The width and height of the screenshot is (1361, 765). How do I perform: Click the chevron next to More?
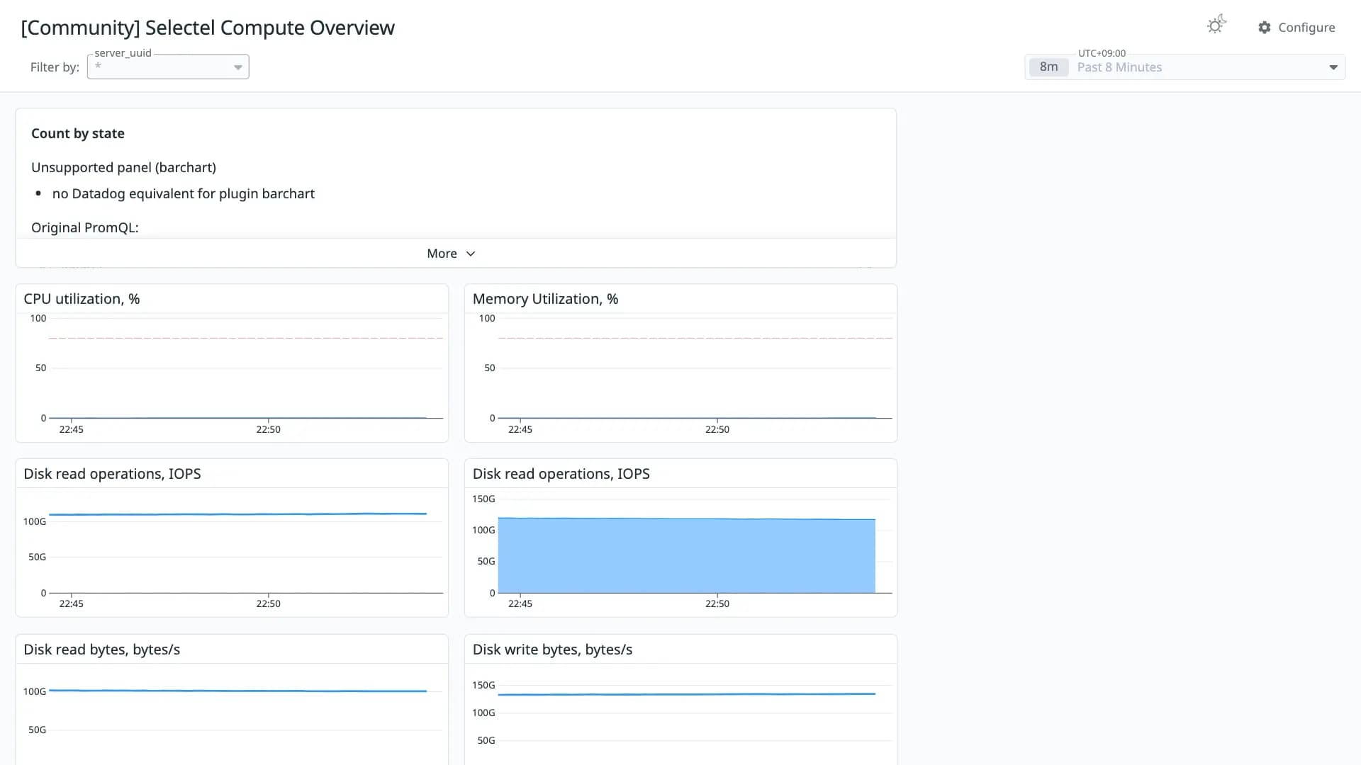pos(471,254)
